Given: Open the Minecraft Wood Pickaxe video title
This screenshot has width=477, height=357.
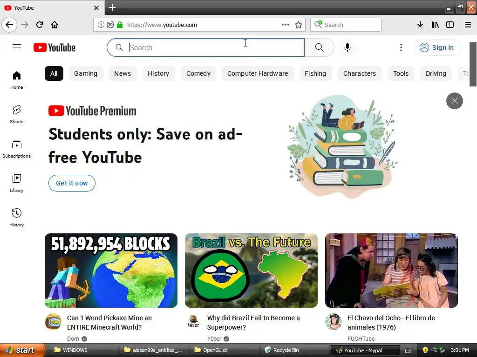Looking at the screenshot, I should pyautogui.click(x=109, y=323).
